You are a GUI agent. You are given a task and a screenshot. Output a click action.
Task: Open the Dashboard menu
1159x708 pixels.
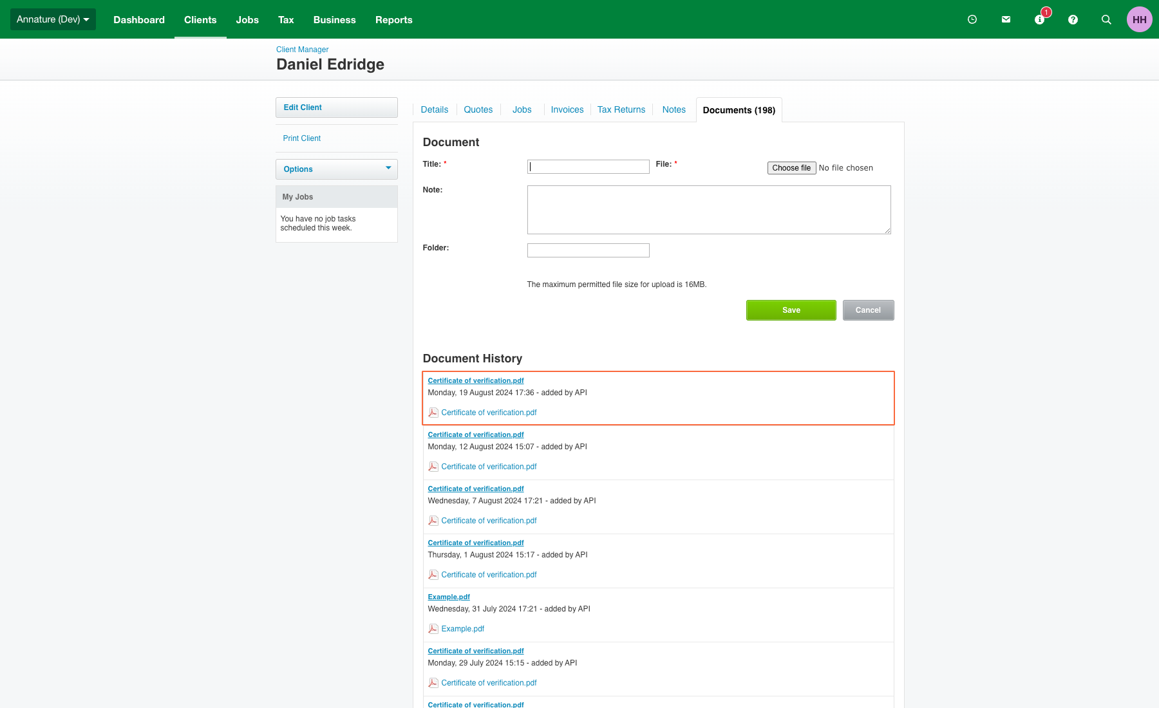tap(139, 19)
